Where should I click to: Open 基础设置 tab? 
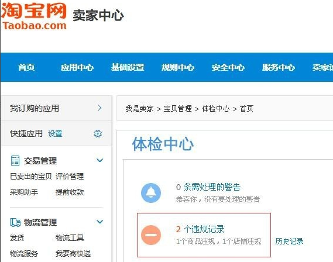coord(128,67)
